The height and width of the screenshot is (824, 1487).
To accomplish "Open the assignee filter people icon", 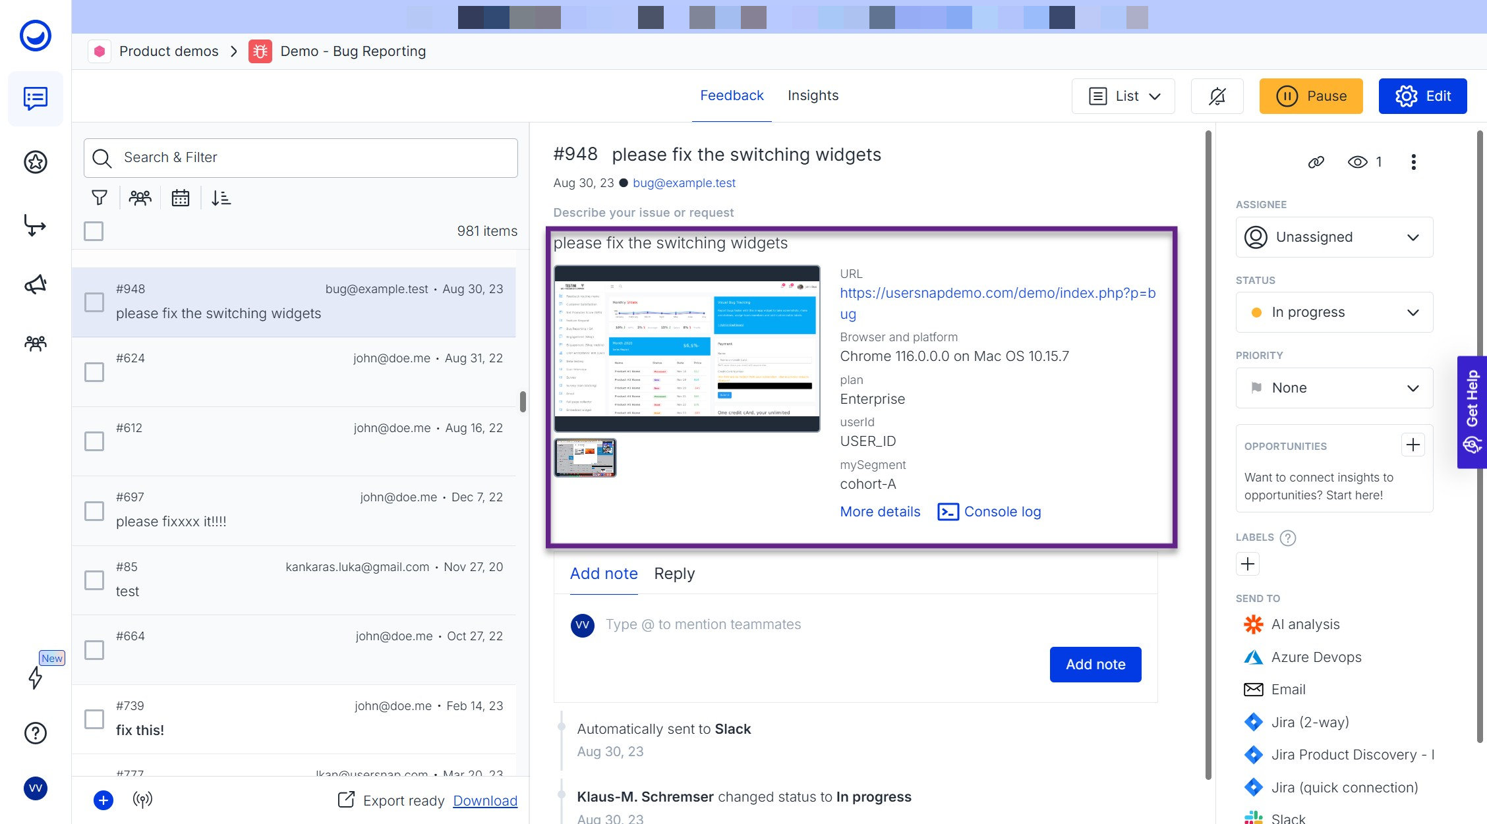I will point(140,198).
